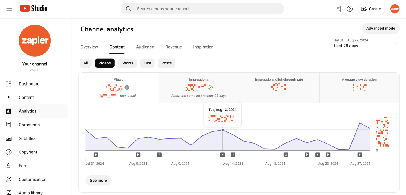Switch to the Overview tab

(x=89, y=47)
